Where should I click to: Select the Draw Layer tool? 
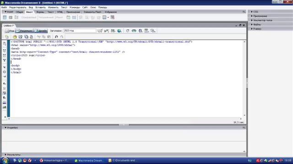point(16,17)
